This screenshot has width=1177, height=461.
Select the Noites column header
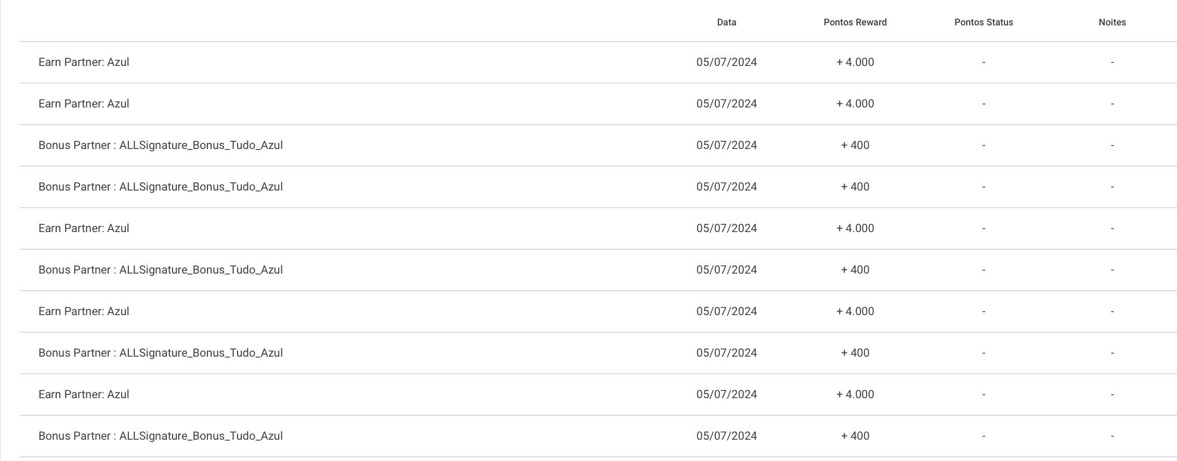coord(1112,22)
